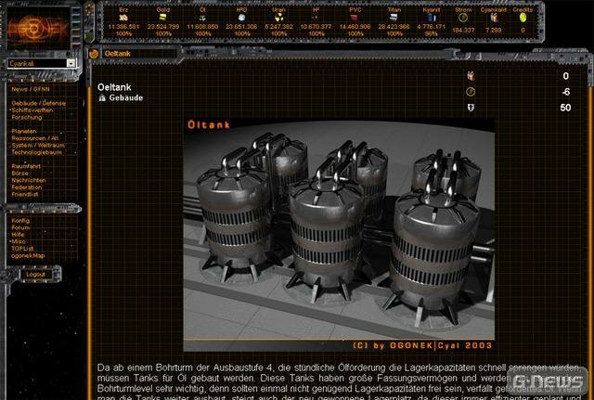Click the OGONEK logo in the corner

tap(38, 29)
